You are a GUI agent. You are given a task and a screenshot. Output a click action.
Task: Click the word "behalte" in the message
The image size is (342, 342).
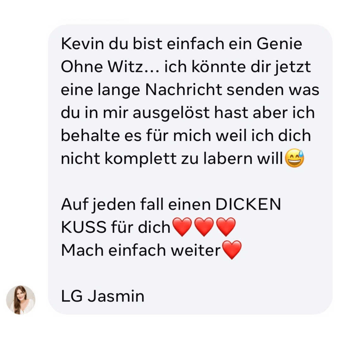90,136
